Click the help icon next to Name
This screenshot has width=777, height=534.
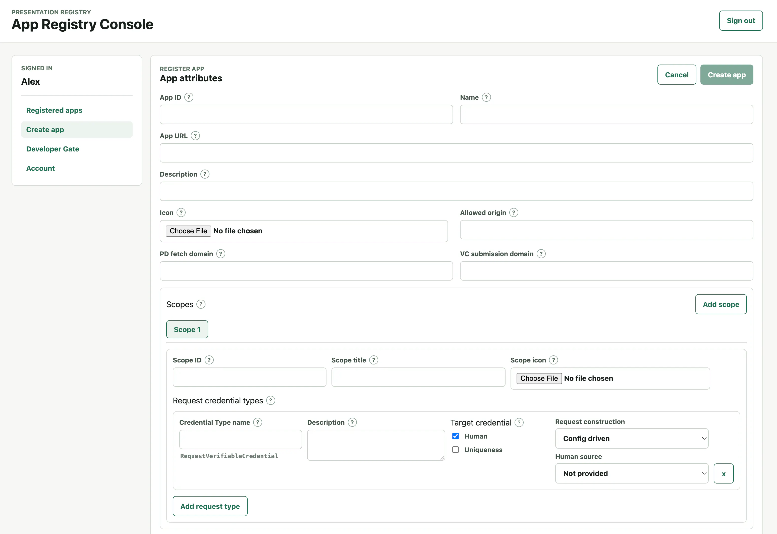pyautogui.click(x=486, y=97)
